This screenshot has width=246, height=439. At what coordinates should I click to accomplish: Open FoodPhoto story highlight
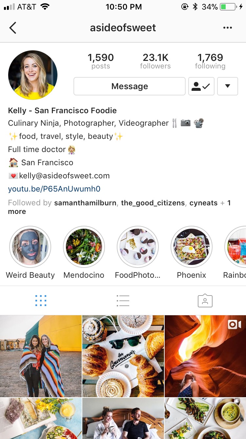(138, 247)
